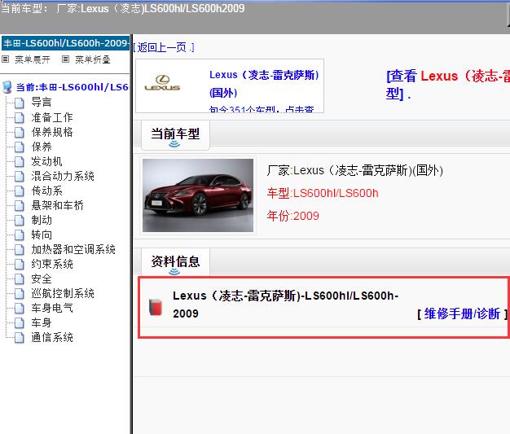Click the document icon beside 混合动力系统
Screen dimensions: 510x434
pyautogui.click(x=20, y=176)
